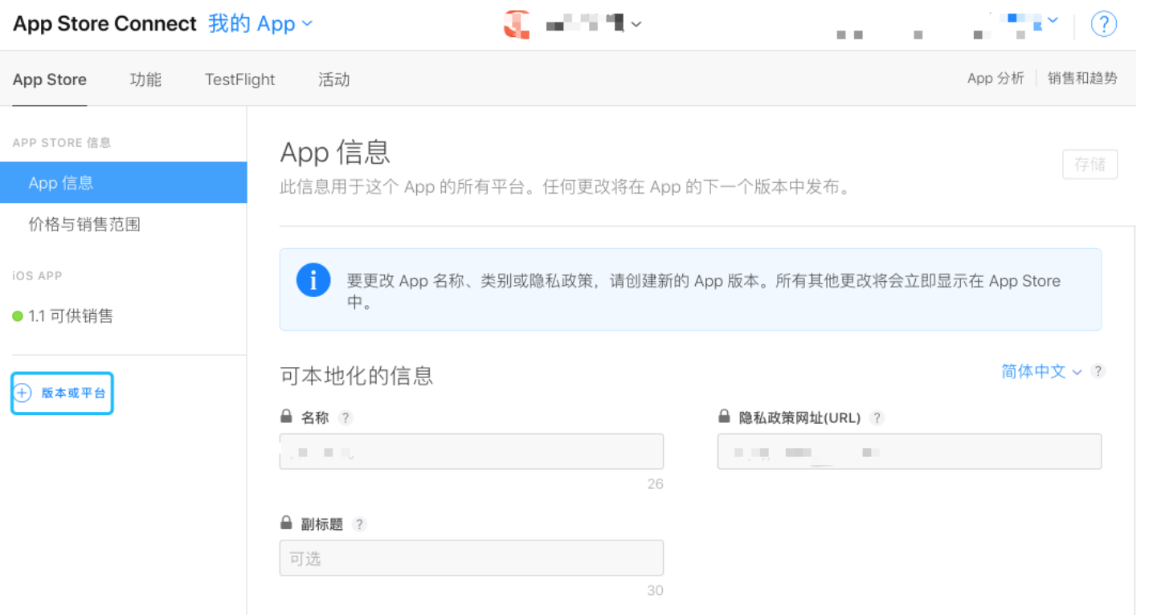Click the lock icon beside 副标题
This screenshot has width=1149, height=615.
point(286,523)
